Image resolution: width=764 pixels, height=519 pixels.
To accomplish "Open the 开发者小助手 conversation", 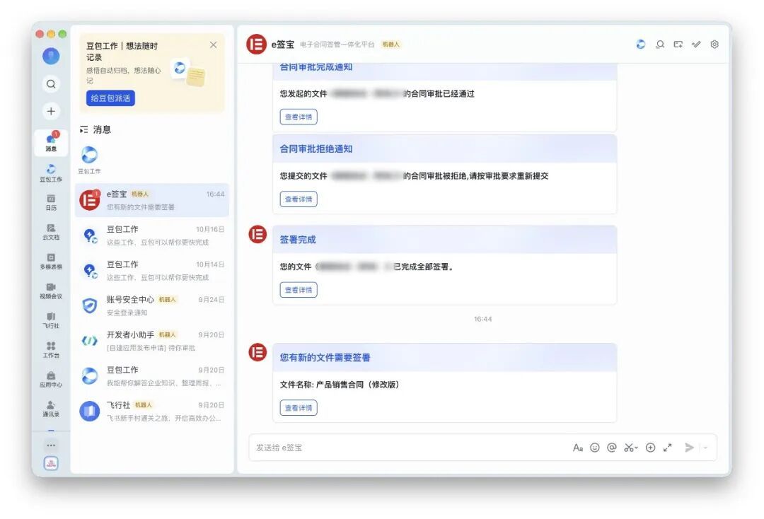I will click(x=152, y=341).
